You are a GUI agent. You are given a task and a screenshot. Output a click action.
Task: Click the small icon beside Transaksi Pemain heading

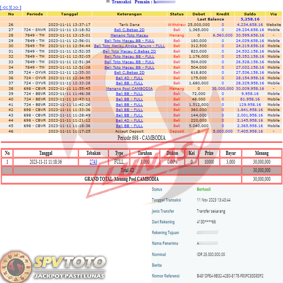click(108, 1)
